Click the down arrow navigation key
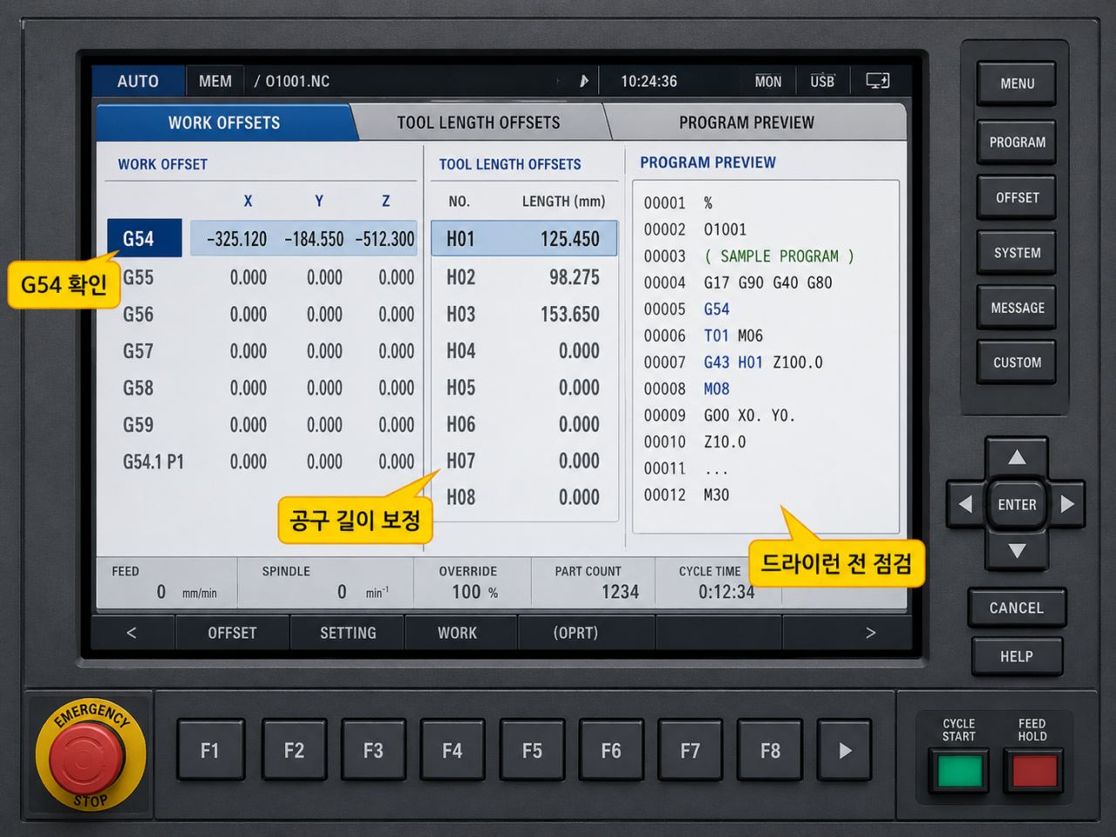This screenshot has height=837, width=1116. point(1017,551)
